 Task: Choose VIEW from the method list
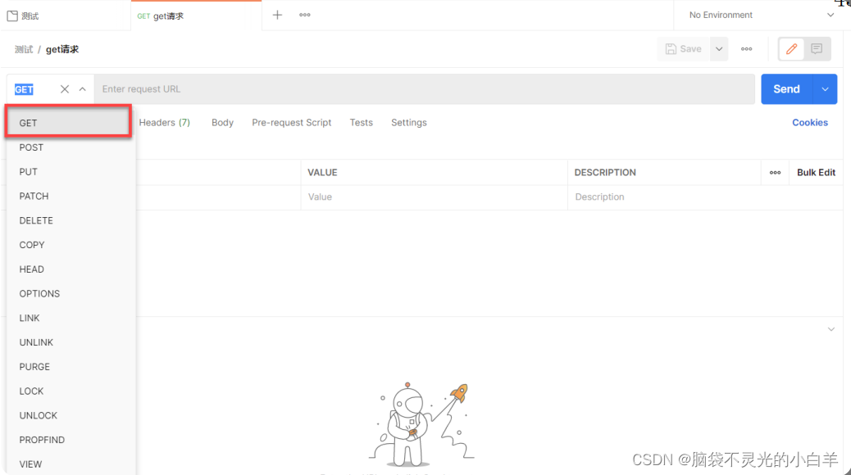[x=71, y=464]
